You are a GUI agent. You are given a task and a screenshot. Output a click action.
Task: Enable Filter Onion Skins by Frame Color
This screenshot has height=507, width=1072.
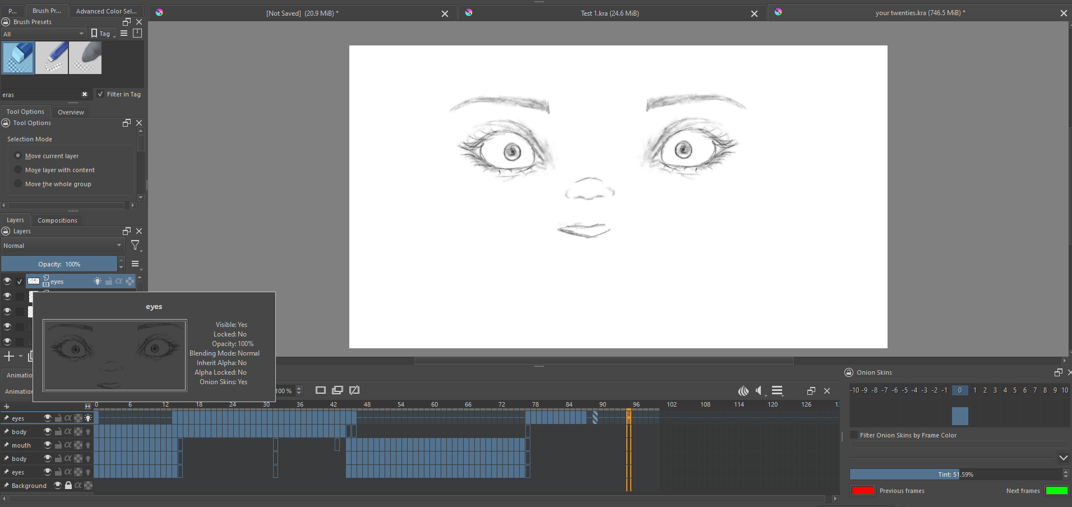854,435
